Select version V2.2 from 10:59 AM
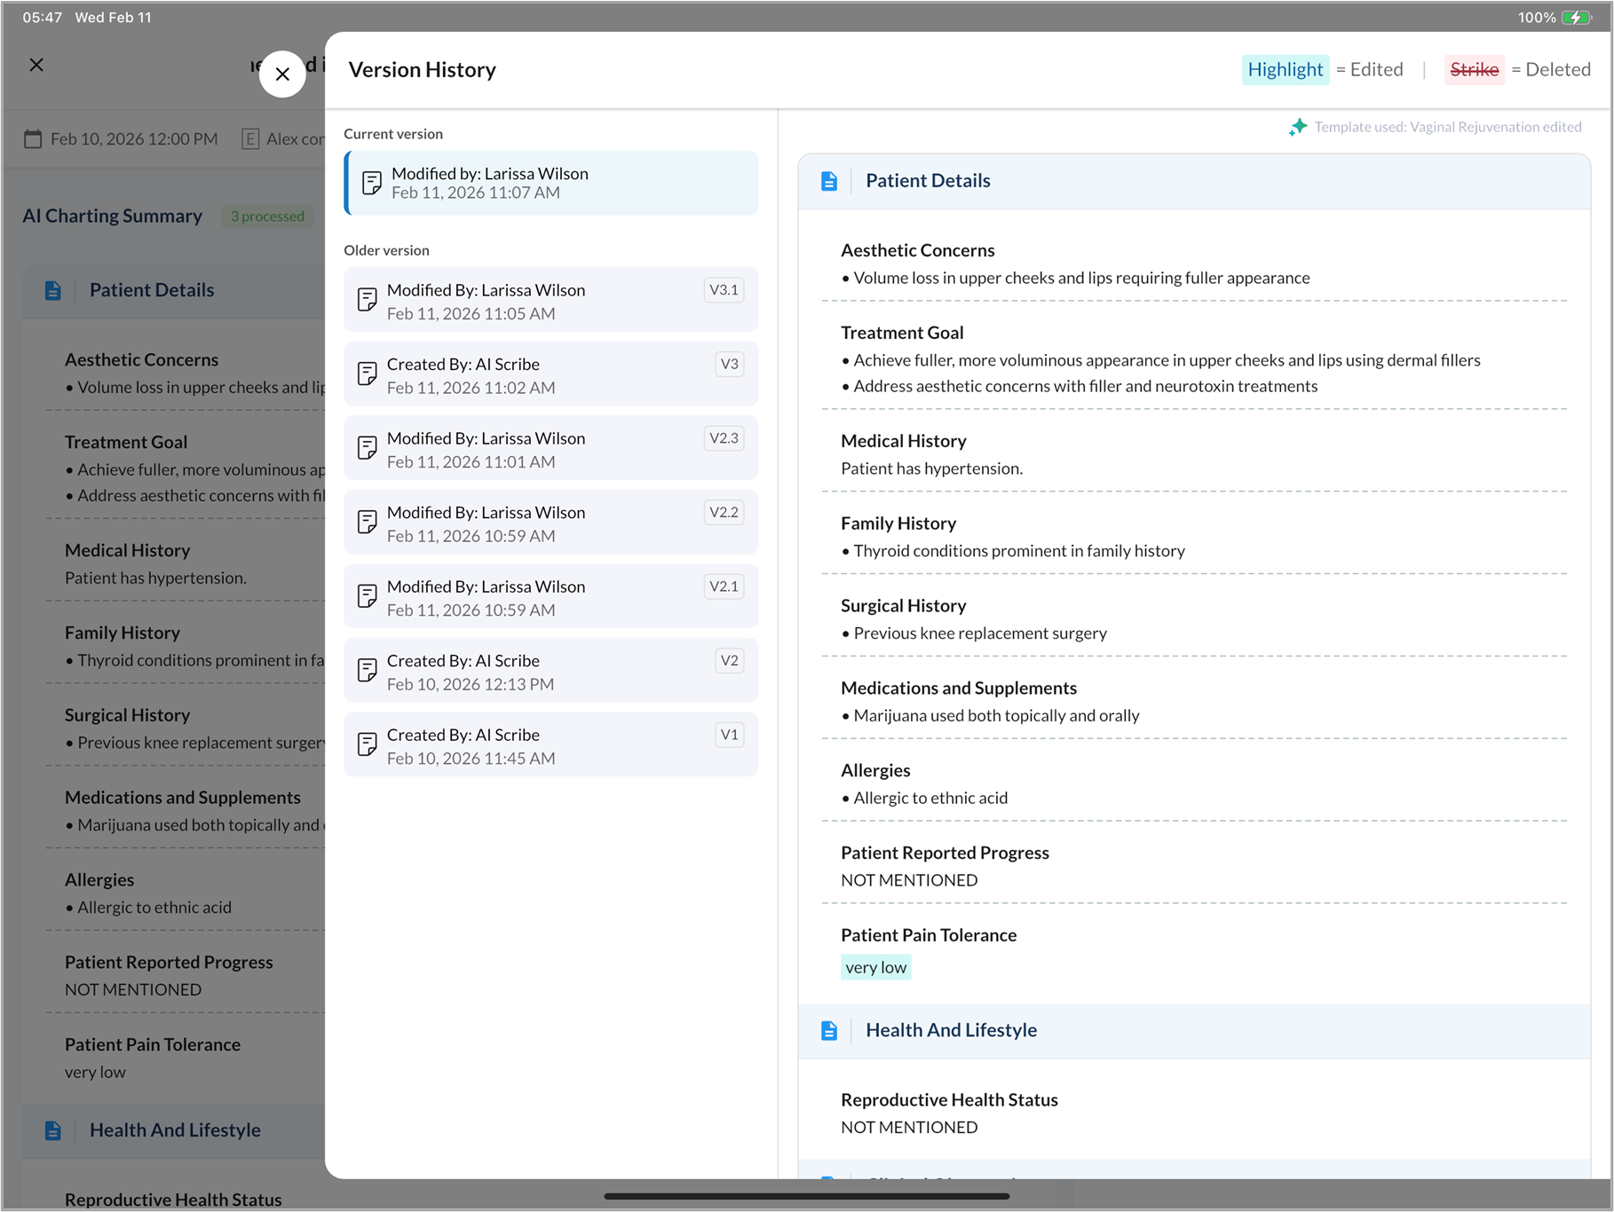This screenshot has width=1614, height=1212. [550, 523]
